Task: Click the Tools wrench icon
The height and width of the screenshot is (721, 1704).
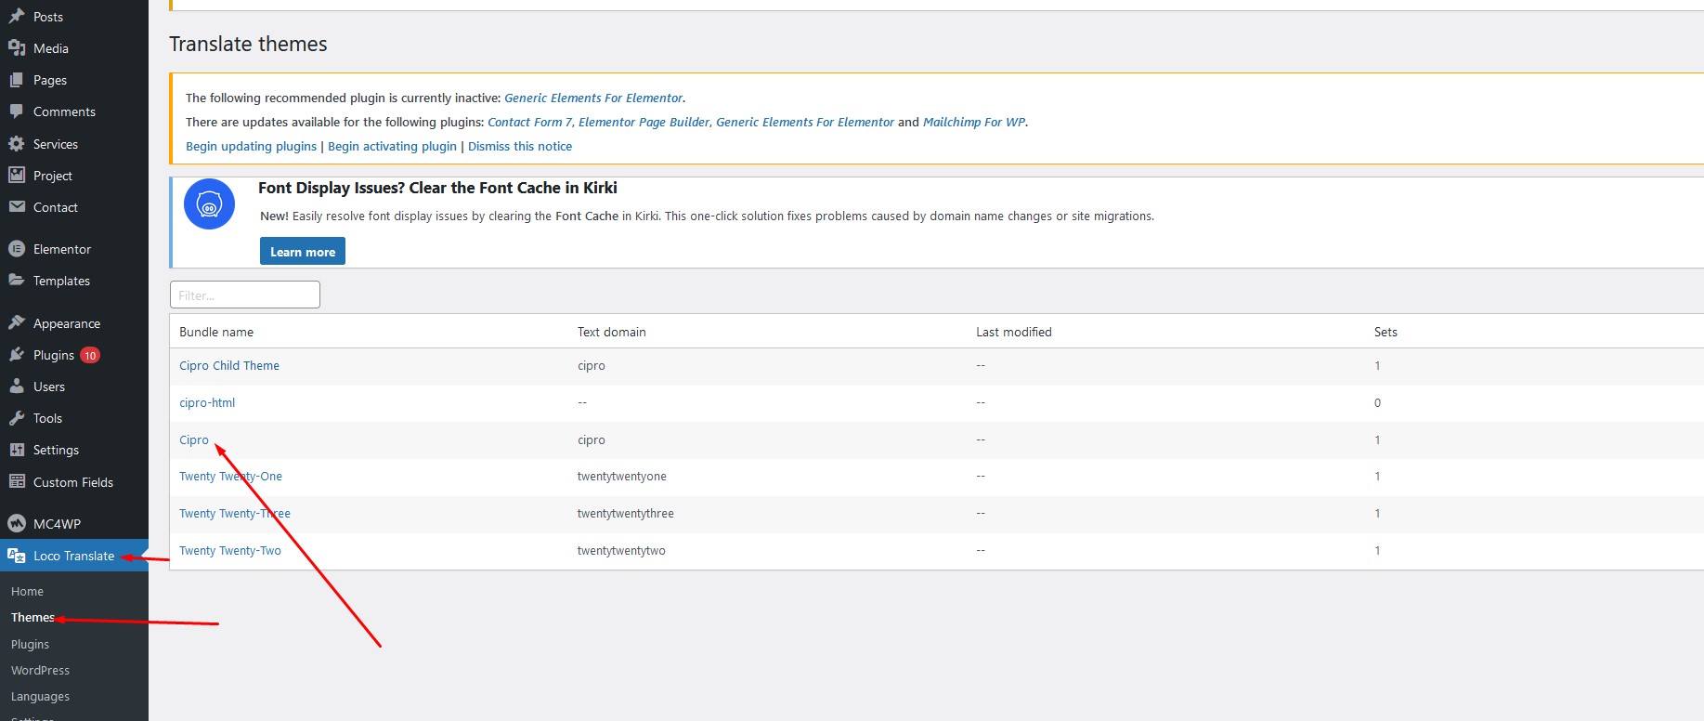Action: (x=17, y=418)
